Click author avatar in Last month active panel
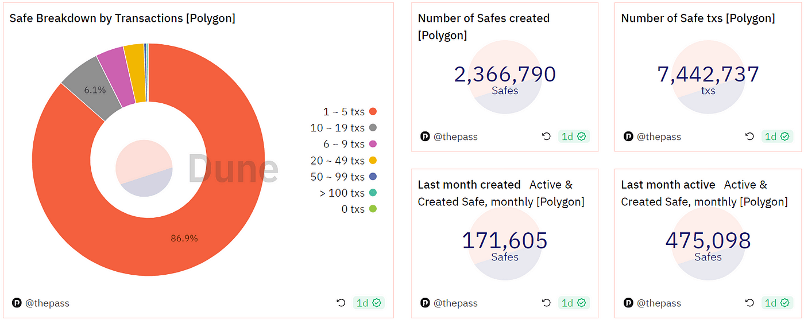Image resolution: width=804 pixels, height=320 pixels. pos(628,303)
